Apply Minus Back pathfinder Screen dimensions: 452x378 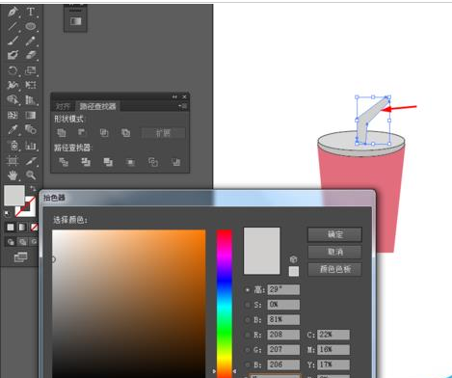tap(175, 162)
